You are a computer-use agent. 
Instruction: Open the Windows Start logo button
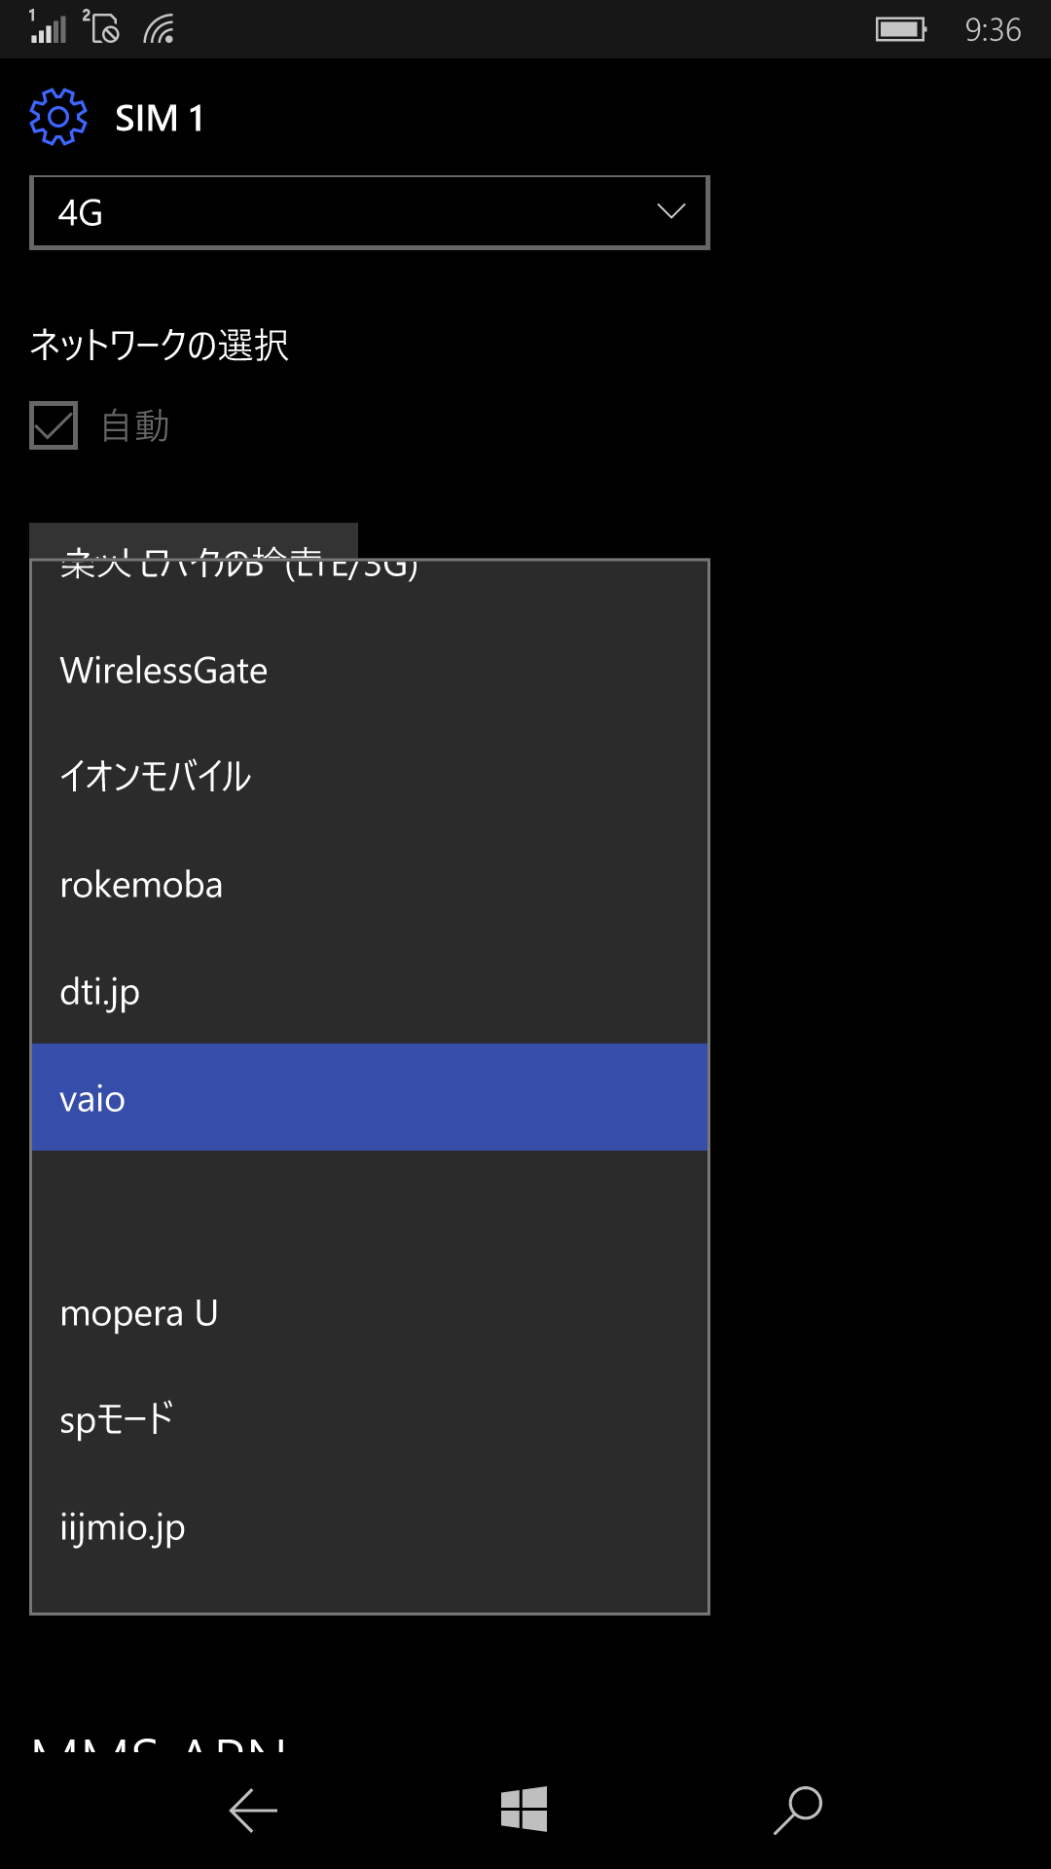525,1809
